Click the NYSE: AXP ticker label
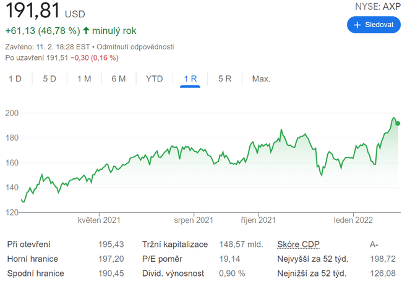 (377, 7)
